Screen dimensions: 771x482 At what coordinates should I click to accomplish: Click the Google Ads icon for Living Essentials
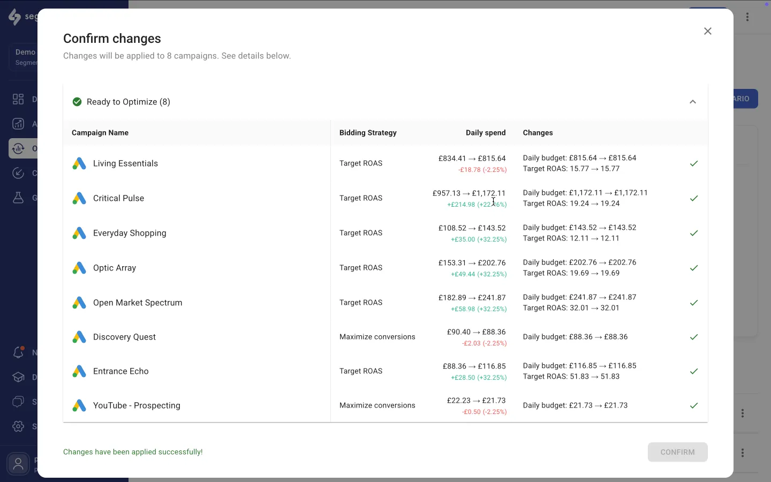point(79,164)
